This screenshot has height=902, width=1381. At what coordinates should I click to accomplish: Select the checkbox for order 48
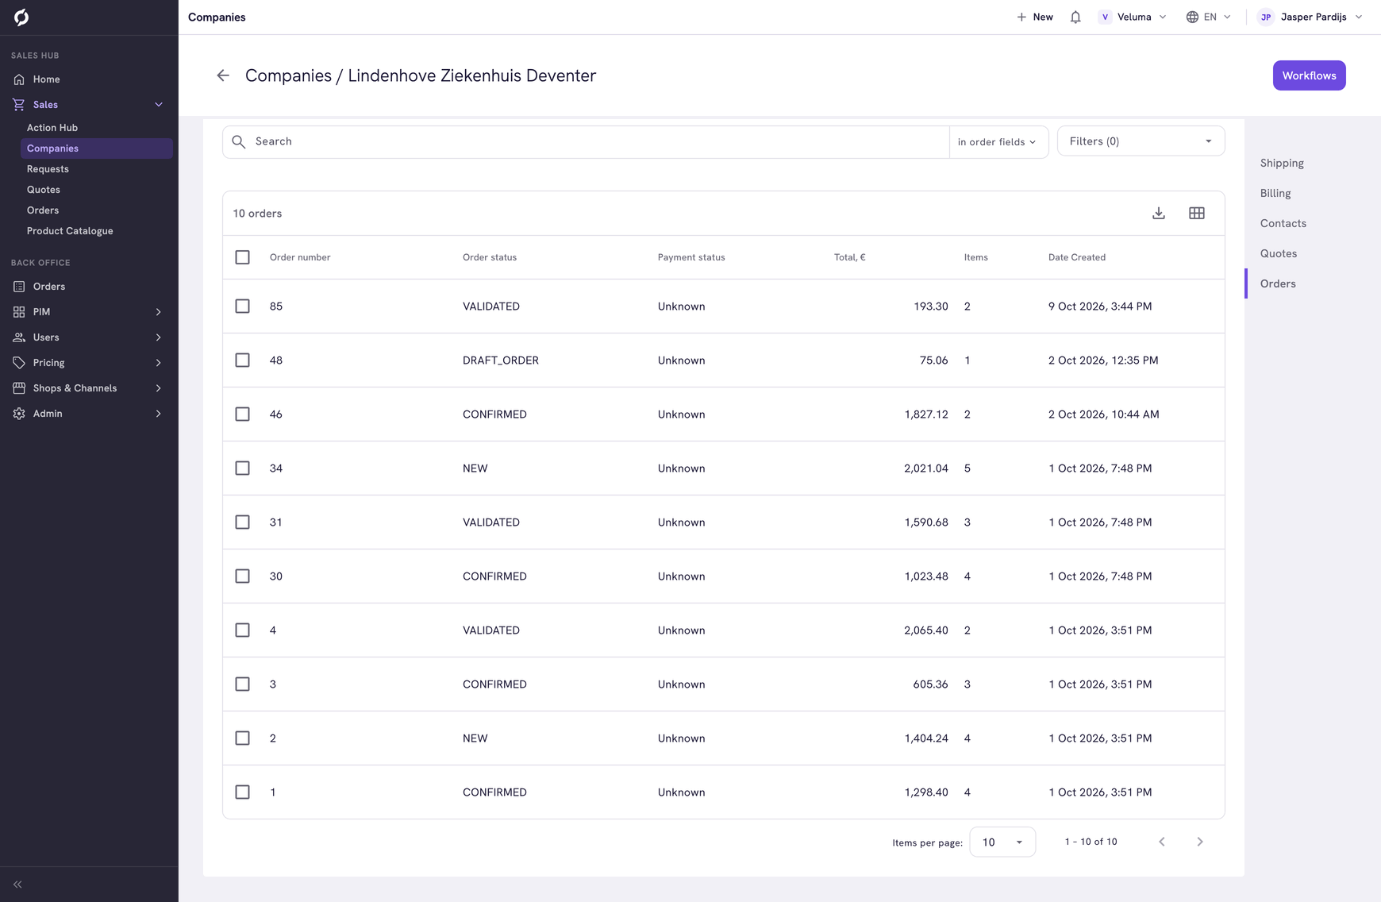coord(243,360)
